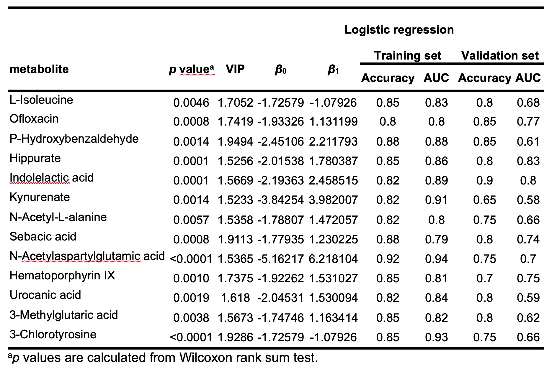Click the N-Acetyl-L-alanine metabolite name

tap(58, 217)
